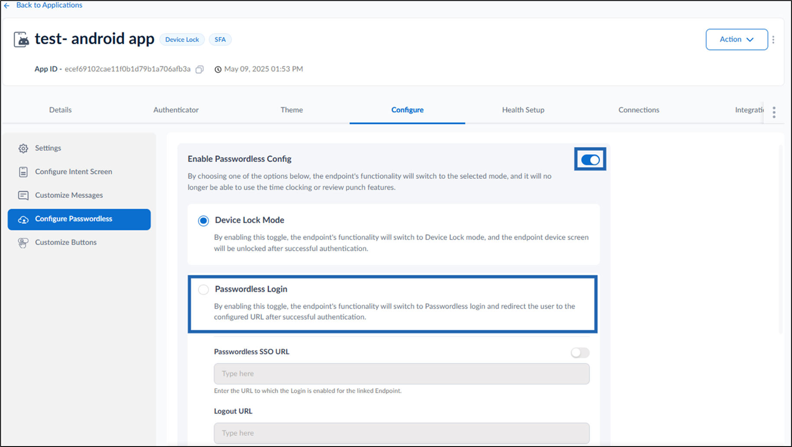
Task: Disable the Enable Passwordless Config toggle
Action: click(x=590, y=160)
